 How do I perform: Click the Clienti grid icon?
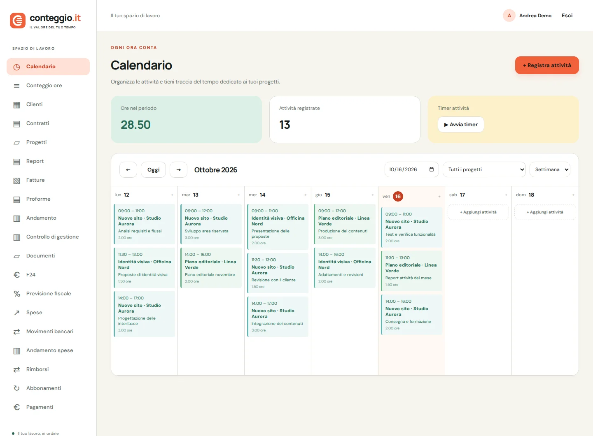(x=16, y=104)
